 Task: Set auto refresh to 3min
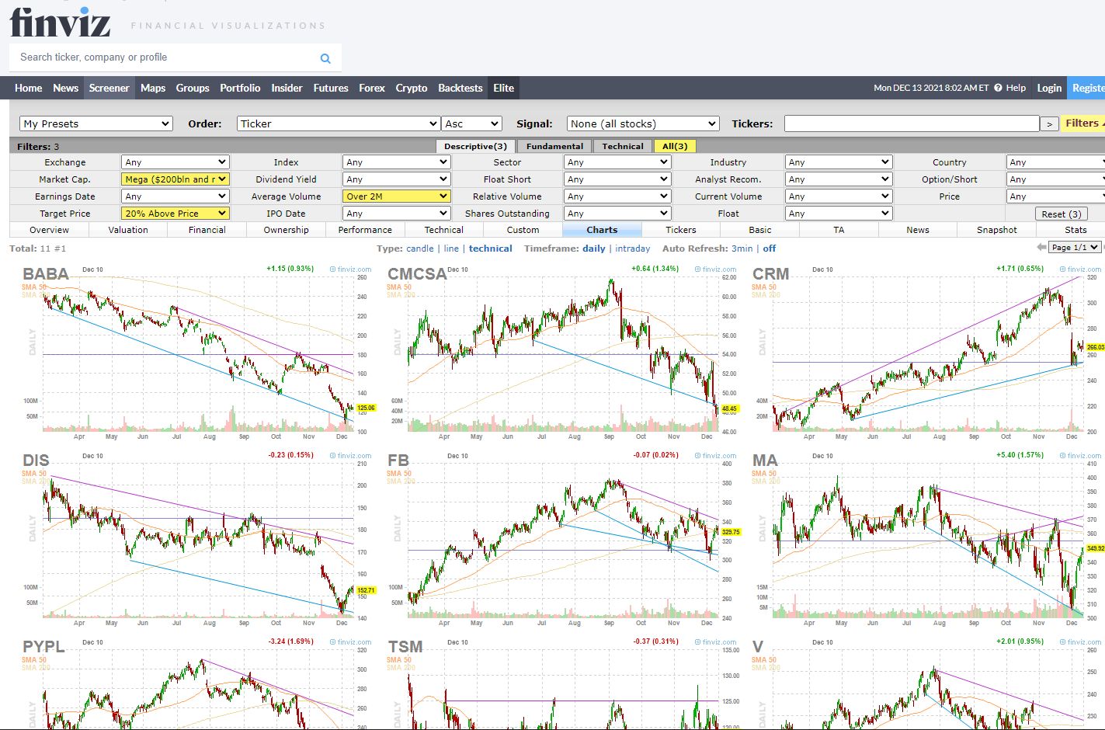(742, 249)
